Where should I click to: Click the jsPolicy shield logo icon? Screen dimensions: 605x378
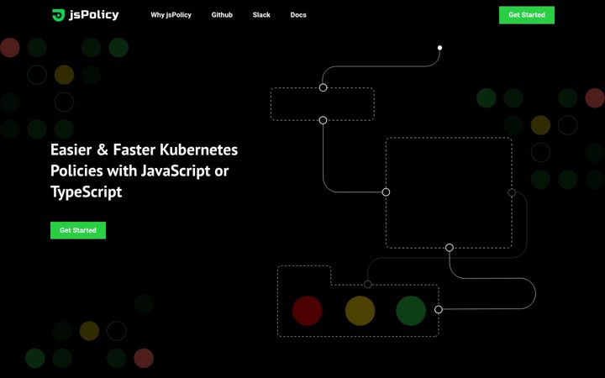58,15
